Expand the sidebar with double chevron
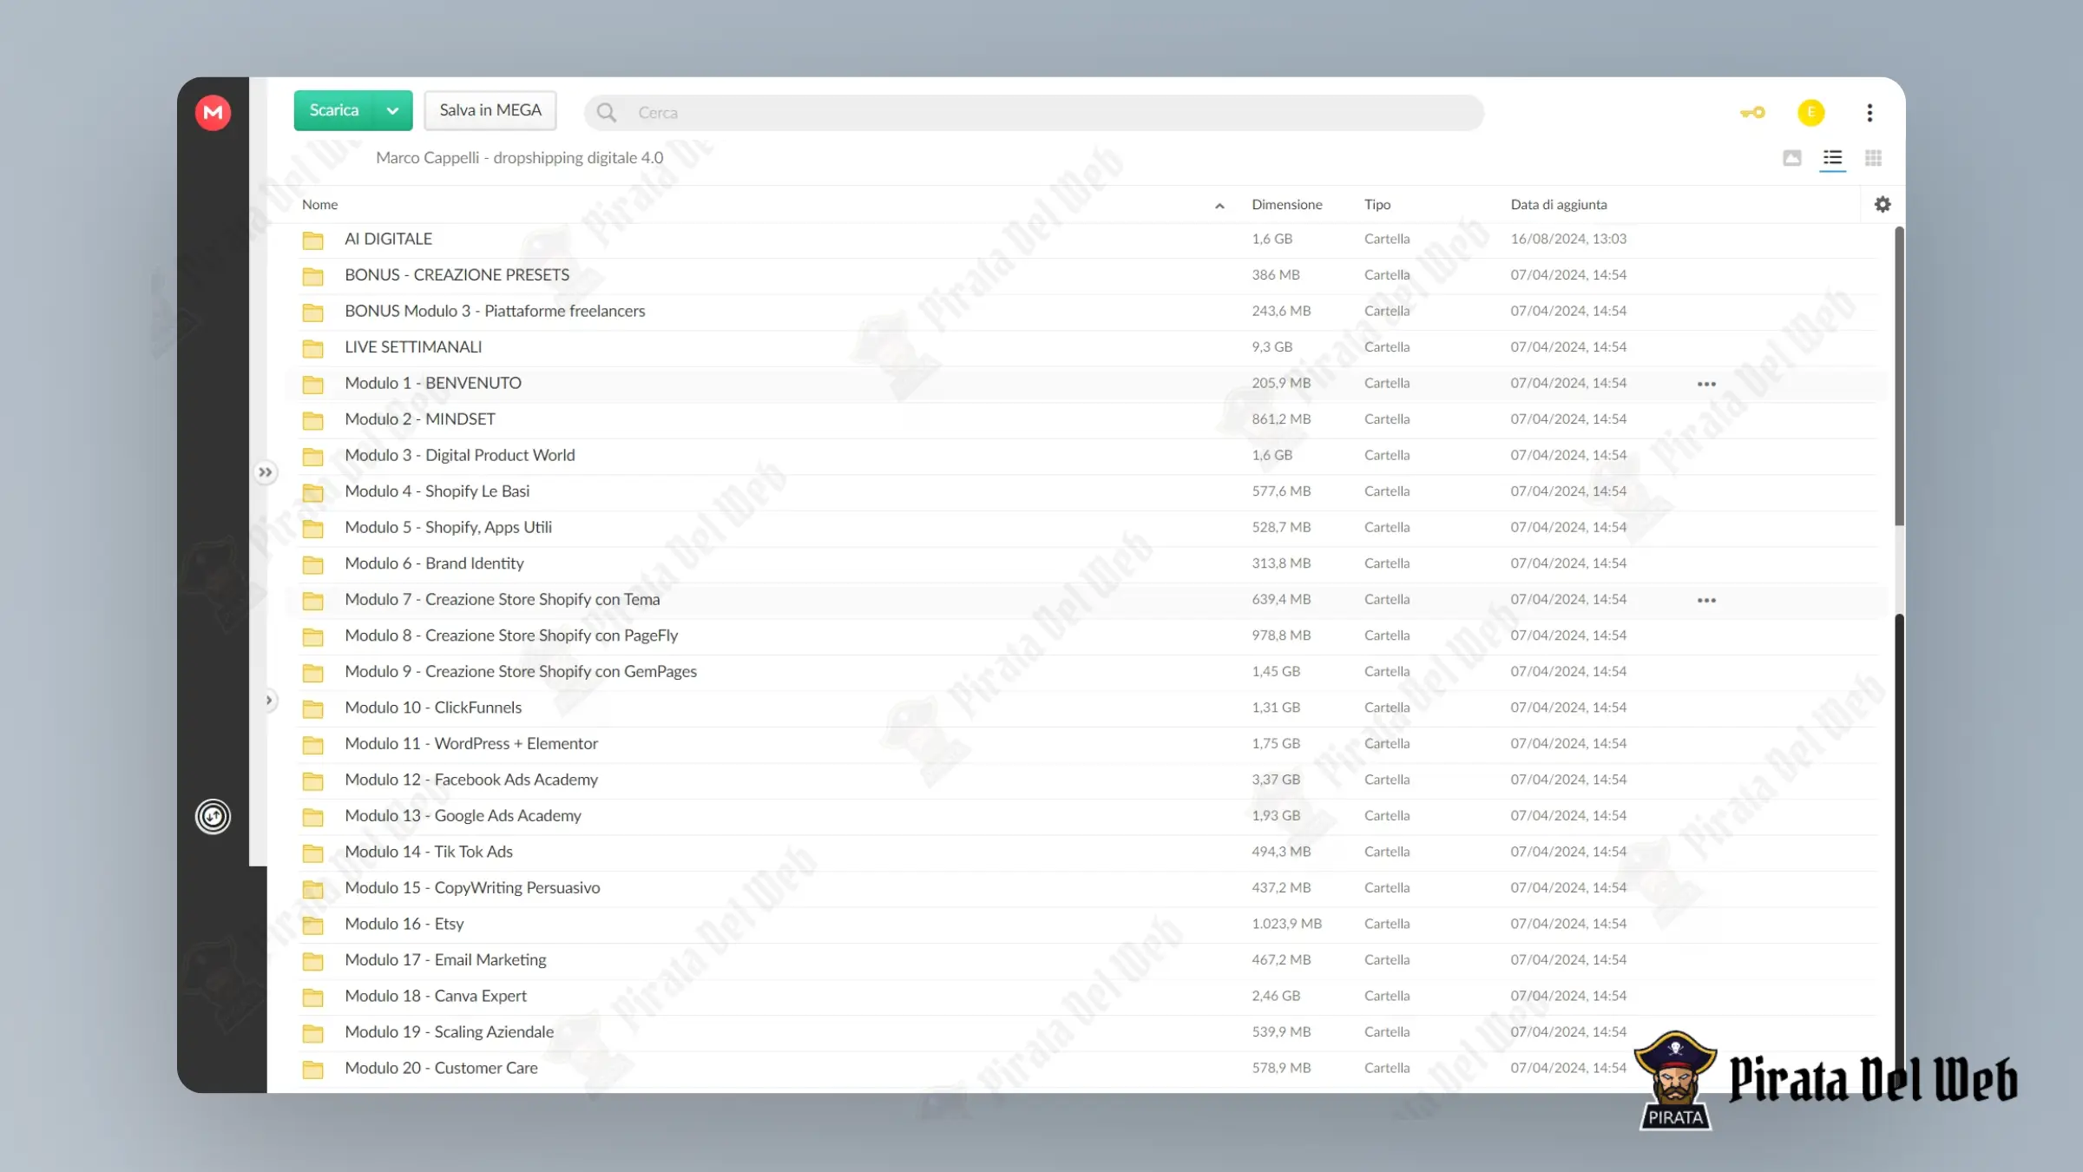The width and height of the screenshot is (2083, 1172). pyautogui.click(x=266, y=472)
